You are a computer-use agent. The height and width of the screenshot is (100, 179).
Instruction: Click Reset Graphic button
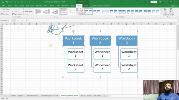[x=165, y=12]
